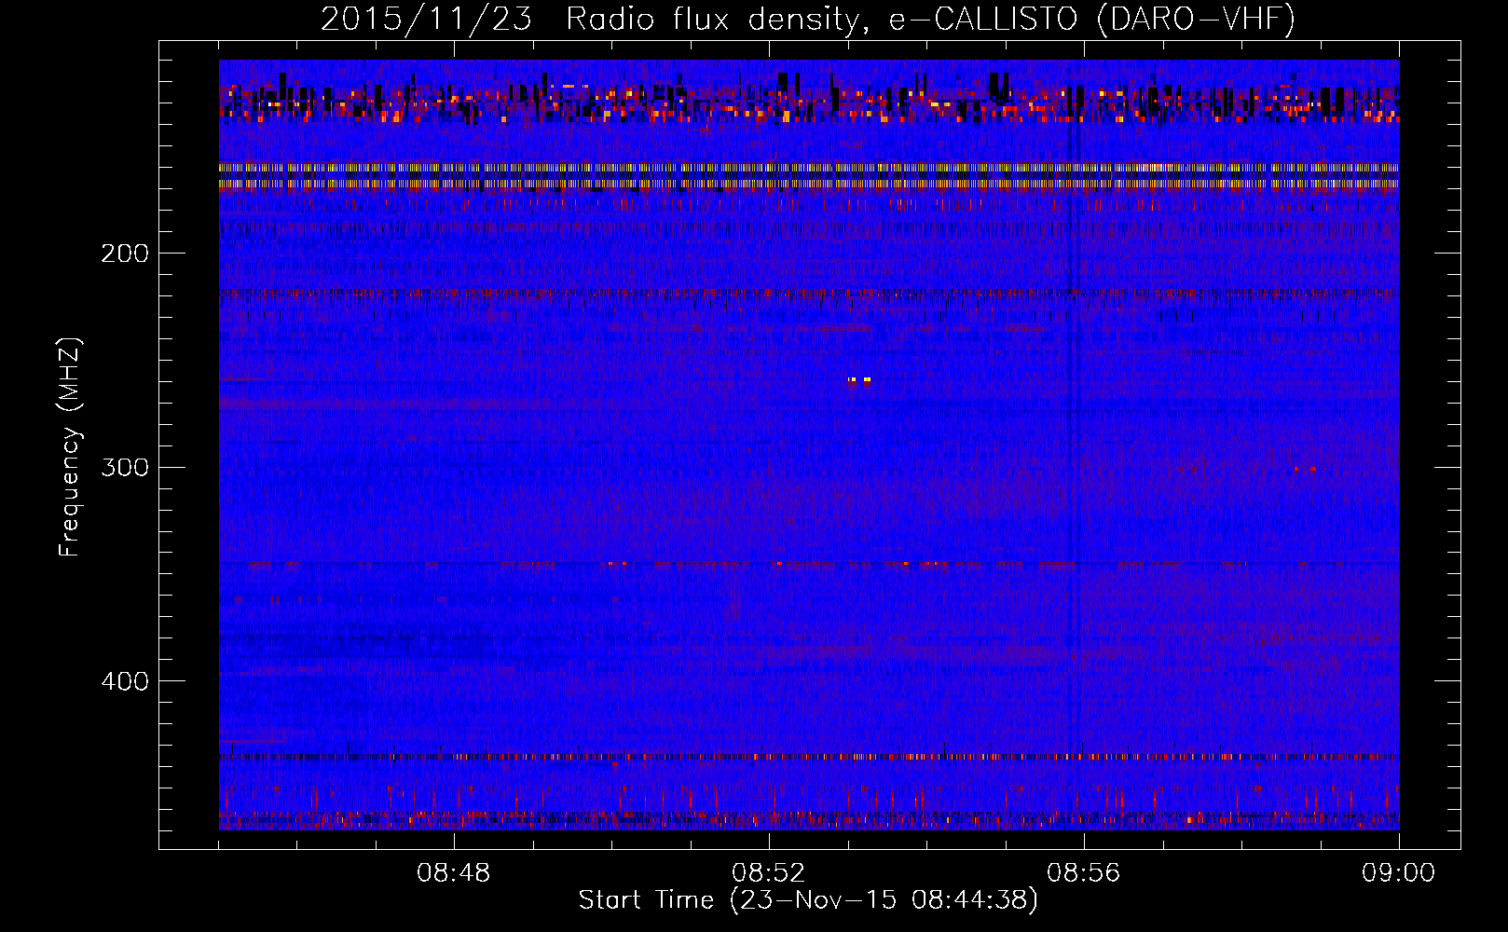Click the 09:00 time tick label
Screen dimensions: 1508x932
click(1399, 873)
